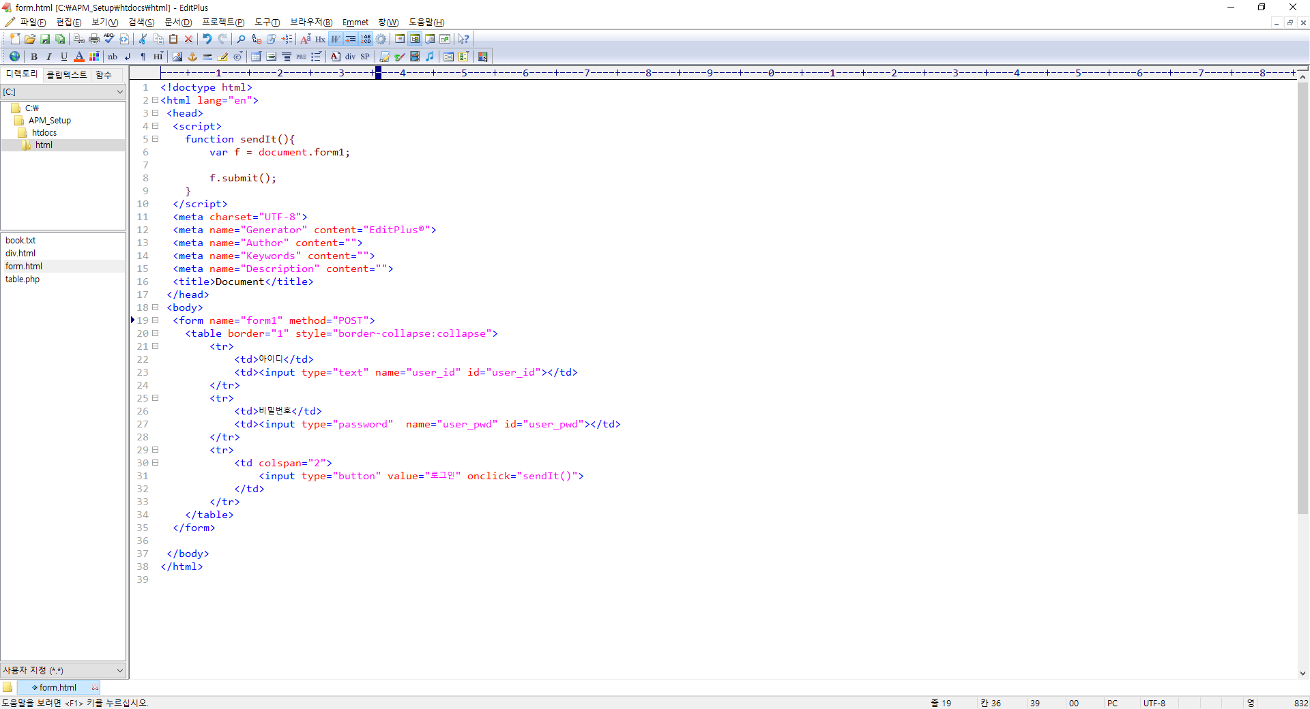Select div.html in file list
Viewport: 1310px width, 709px height.
pos(20,253)
